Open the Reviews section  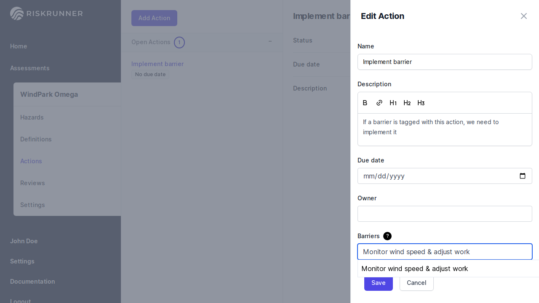pos(32,183)
